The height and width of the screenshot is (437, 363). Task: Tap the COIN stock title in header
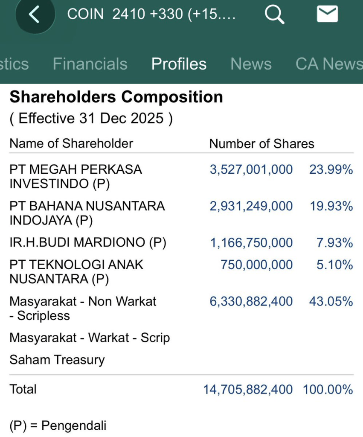(151, 14)
